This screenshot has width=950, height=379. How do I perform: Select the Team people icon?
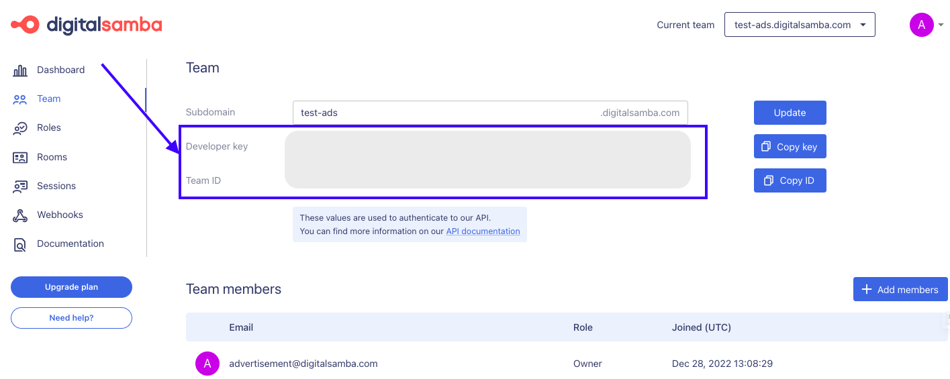[x=20, y=99]
